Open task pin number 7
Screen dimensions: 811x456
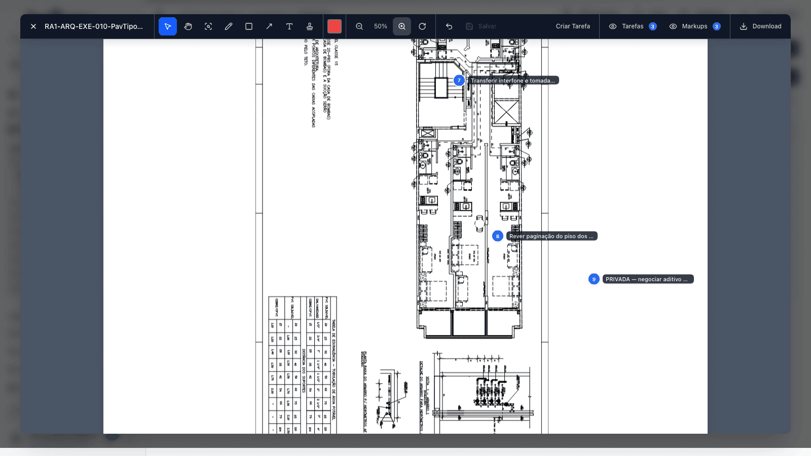coord(459,81)
